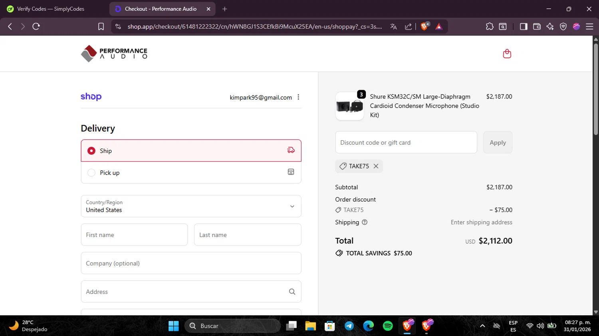This screenshot has height=336, width=599.
Task: Click the Performance Audio logo
Action: [114, 53]
